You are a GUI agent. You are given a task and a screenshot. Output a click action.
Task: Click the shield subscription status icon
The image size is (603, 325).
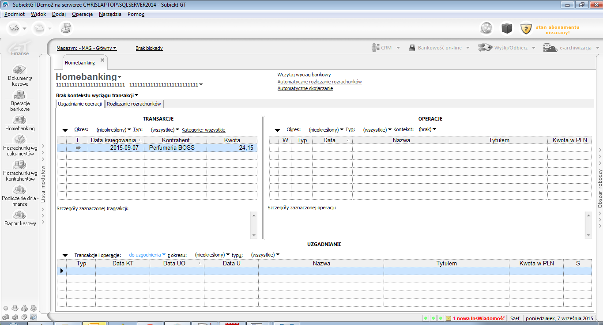526,29
